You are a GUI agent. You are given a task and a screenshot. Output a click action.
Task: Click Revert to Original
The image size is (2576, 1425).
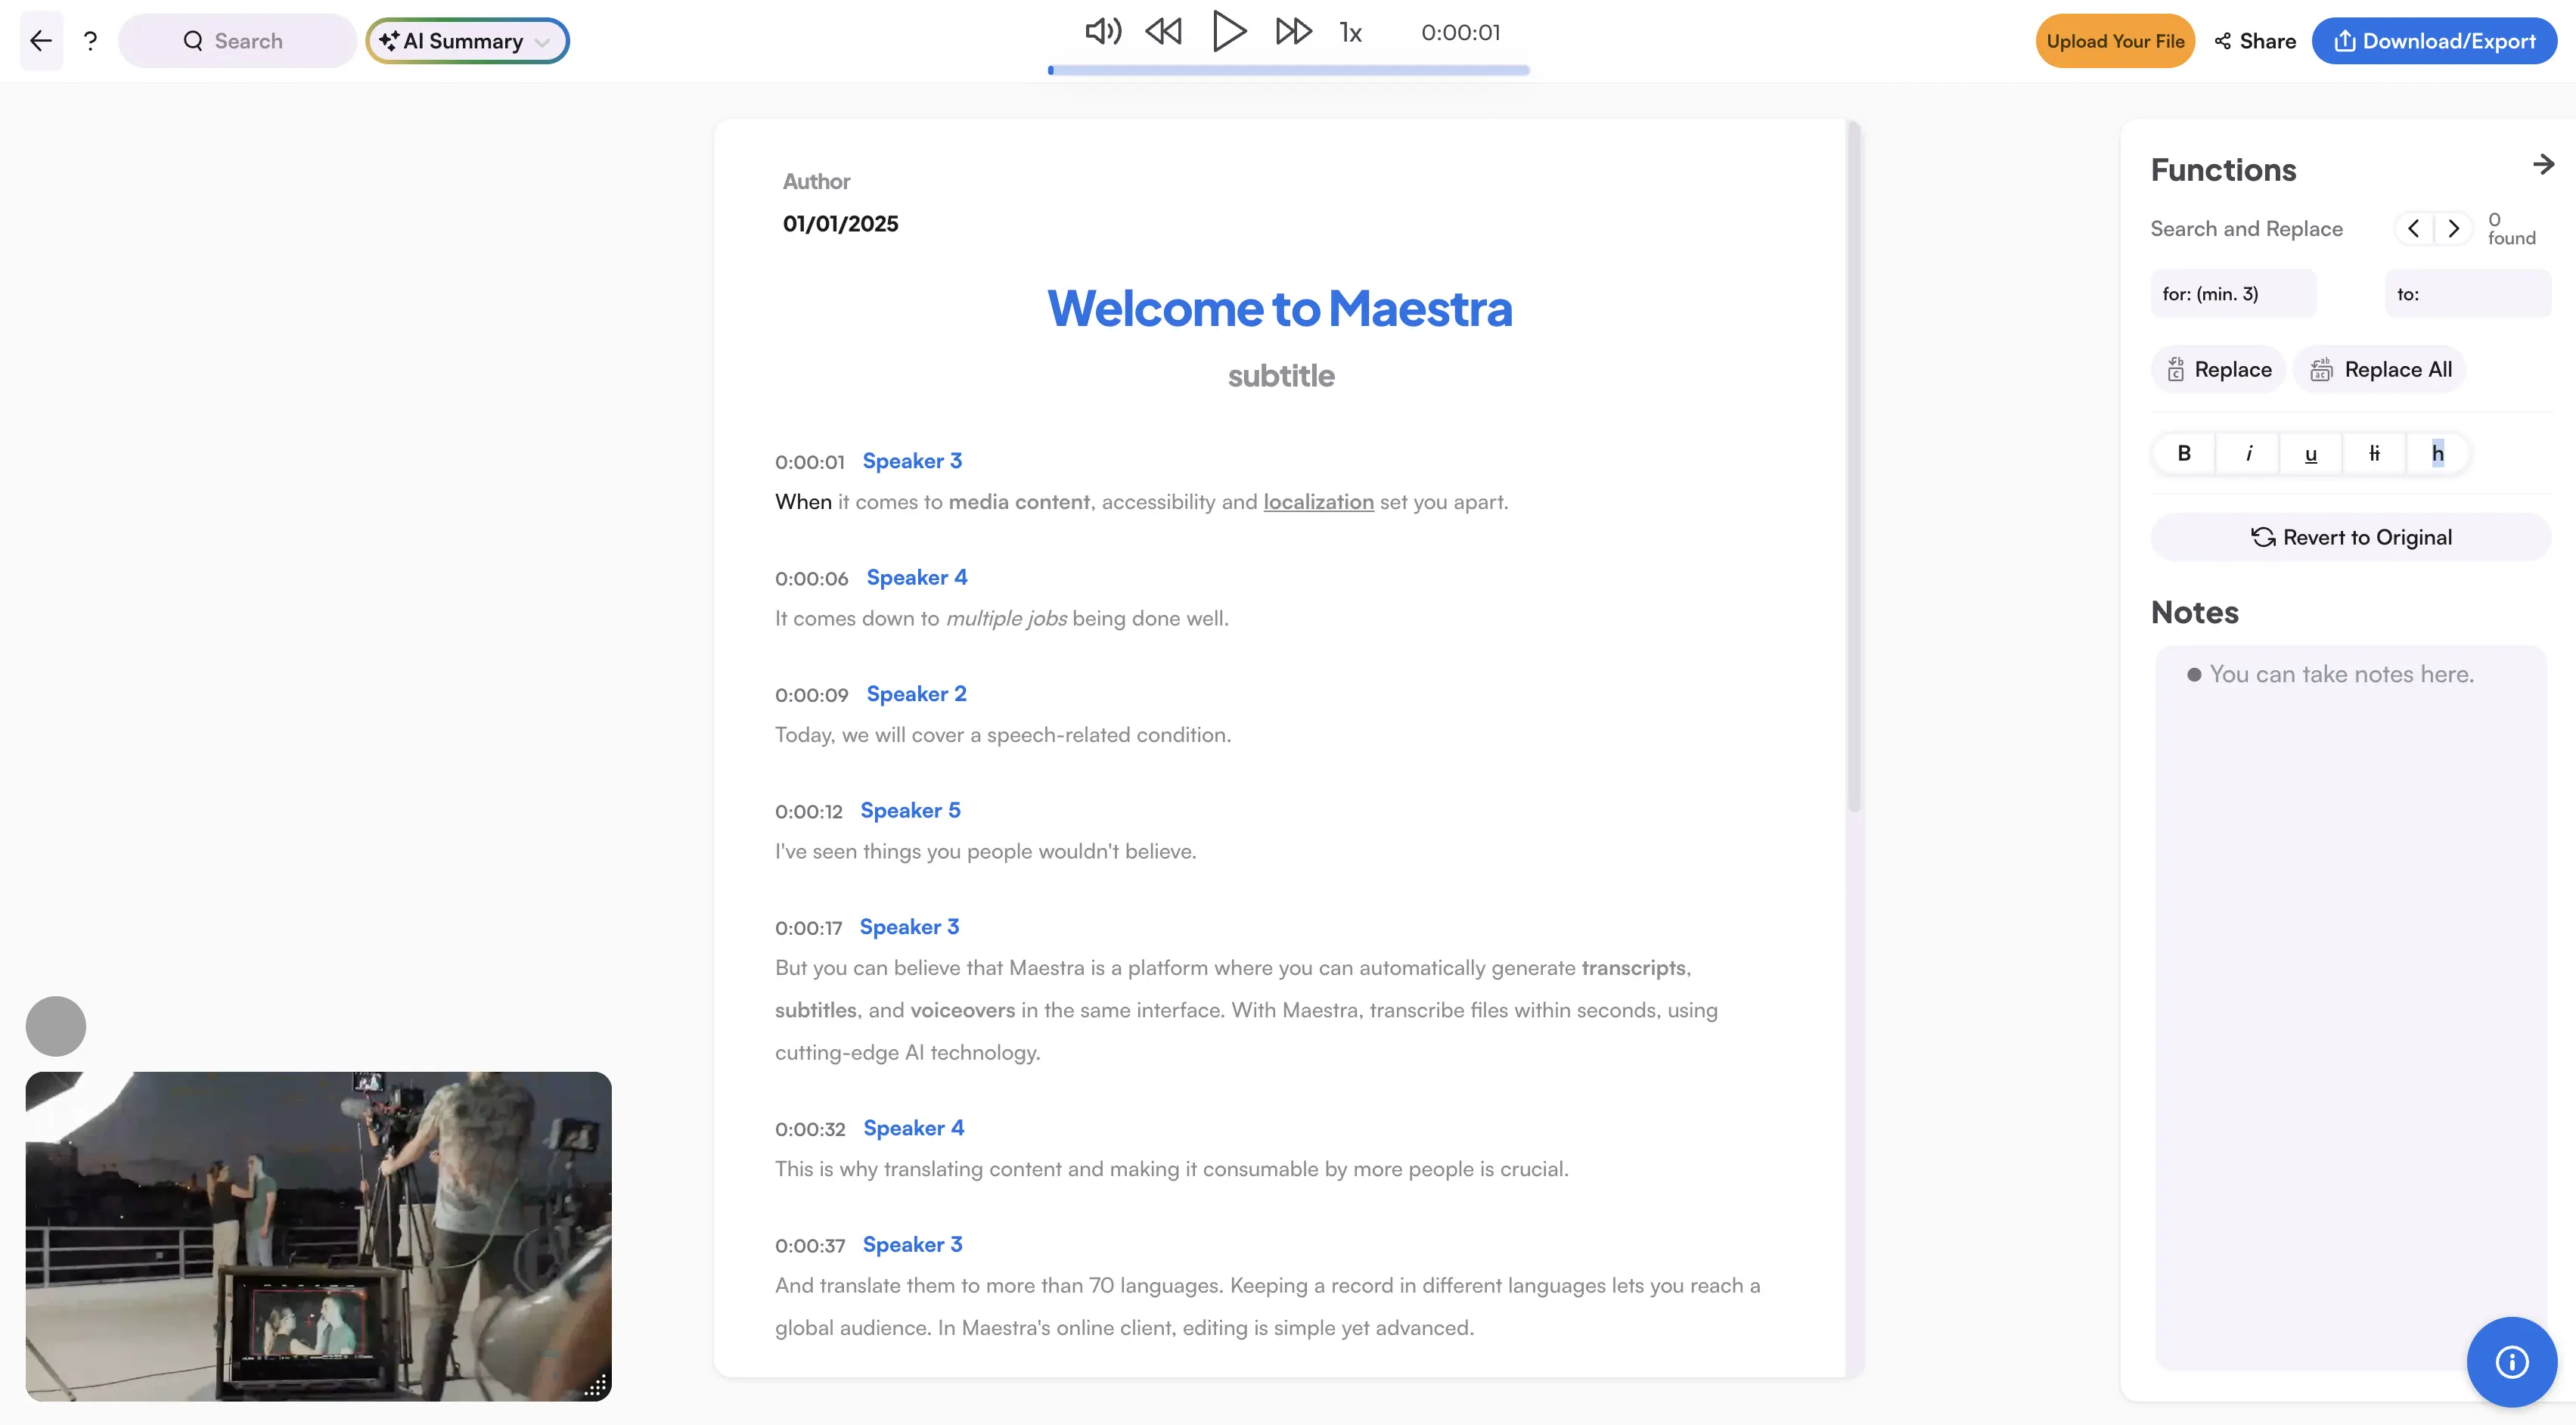(x=2350, y=537)
